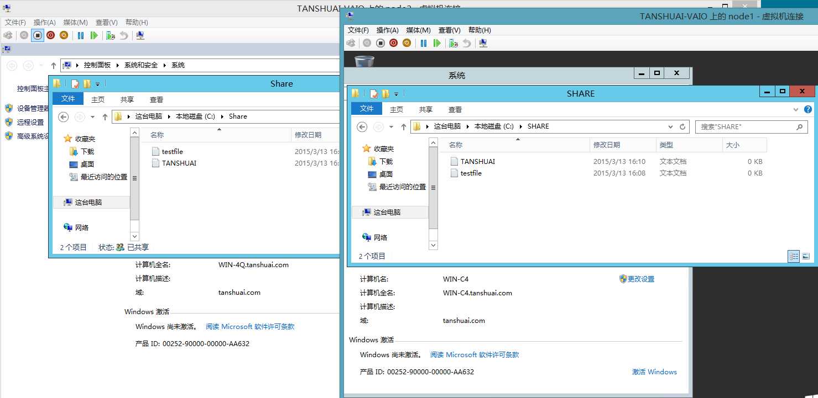Open 操作(A) menu in node1 window
This screenshot has width=818, height=398.
pos(387,30)
